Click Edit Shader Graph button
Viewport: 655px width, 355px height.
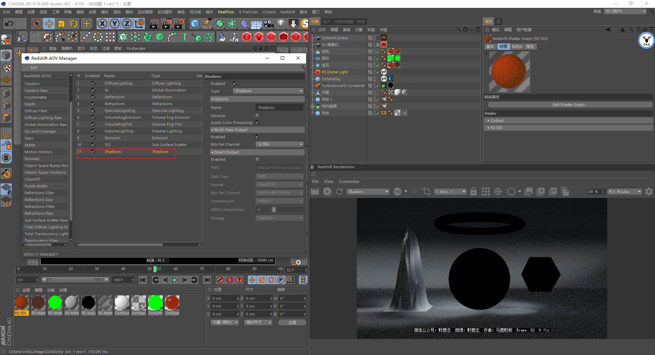[x=570, y=105]
